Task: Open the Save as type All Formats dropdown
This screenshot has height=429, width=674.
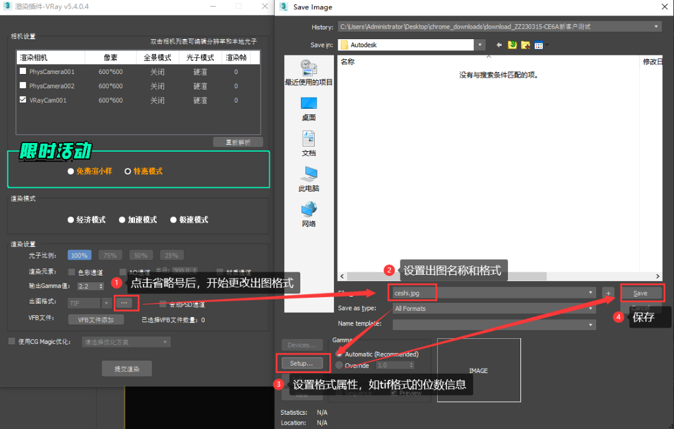Action: point(590,308)
